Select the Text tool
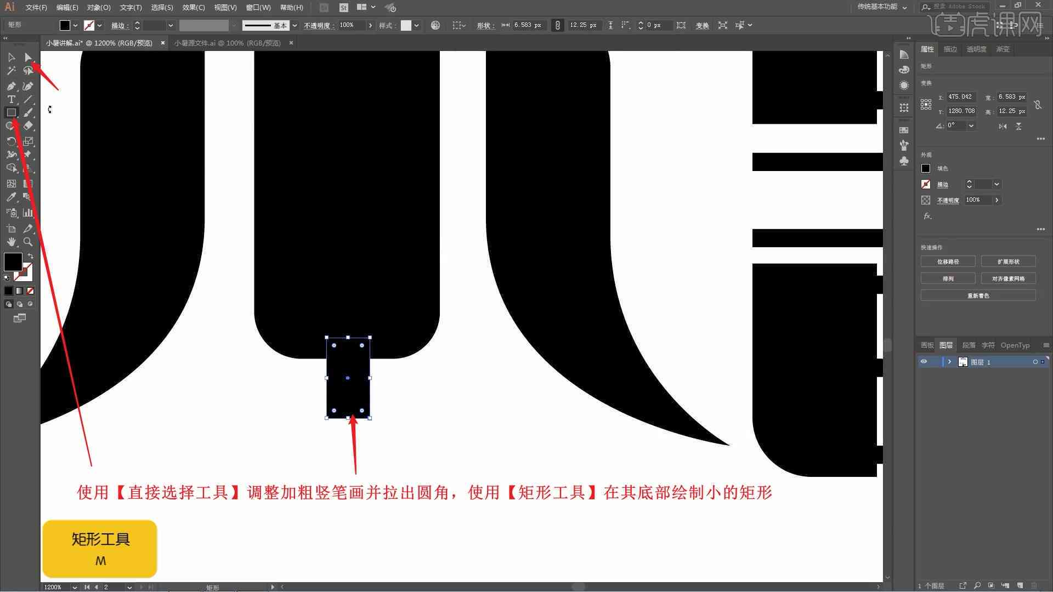The image size is (1053, 592). tap(10, 99)
